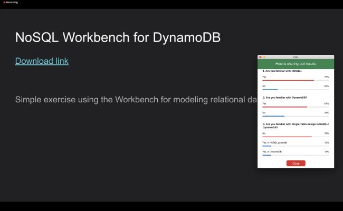Click the Single Table design question text
343x211 pixels.
pos(296,126)
